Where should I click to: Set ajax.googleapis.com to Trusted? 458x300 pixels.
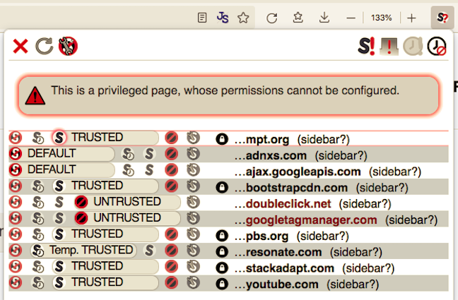pyautogui.click(x=149, y=169)
